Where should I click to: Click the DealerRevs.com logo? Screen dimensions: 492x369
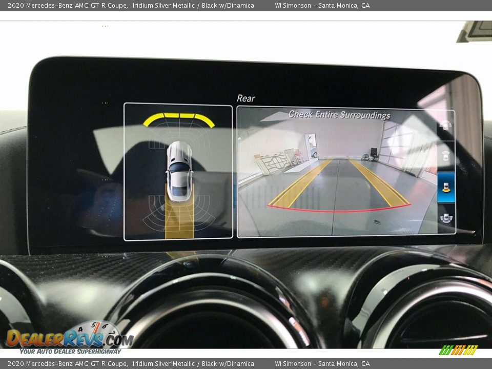tap(70, 338)
